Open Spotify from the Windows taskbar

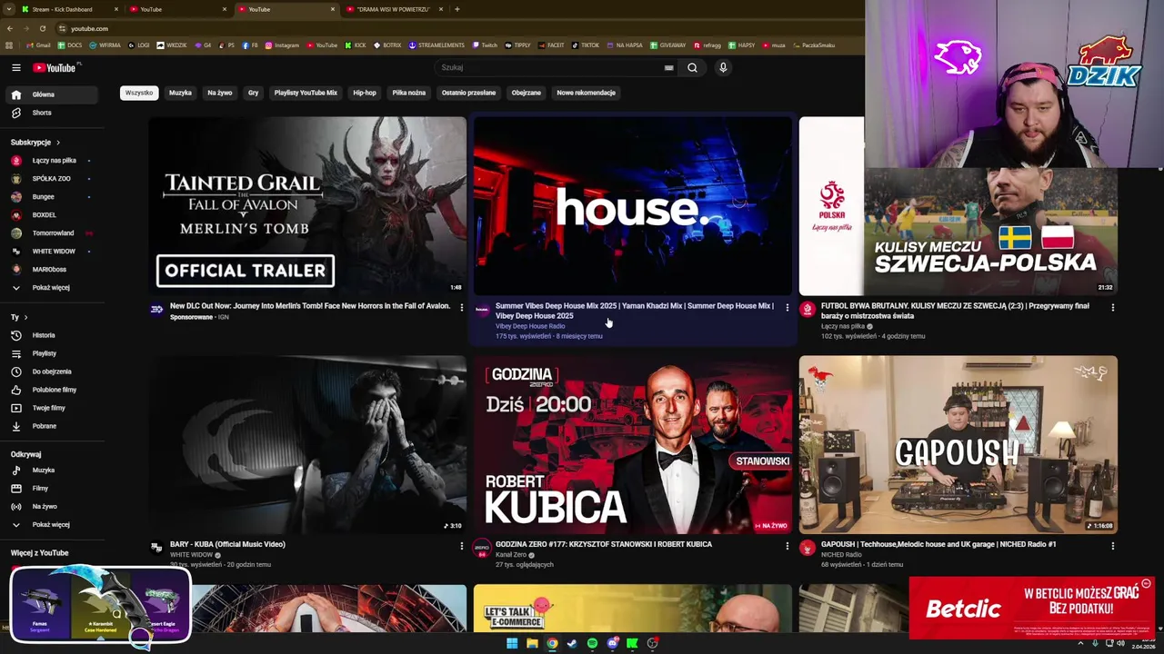tap(592, 644)
